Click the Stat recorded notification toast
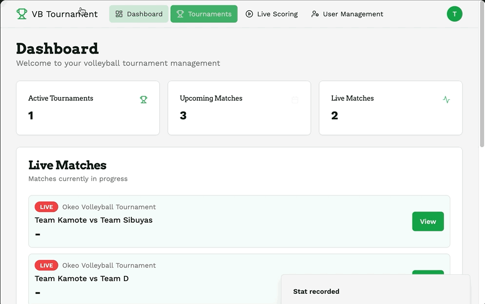Image resolution: width=485 pixels, height=304 pixels. click(x=375, y=291)
